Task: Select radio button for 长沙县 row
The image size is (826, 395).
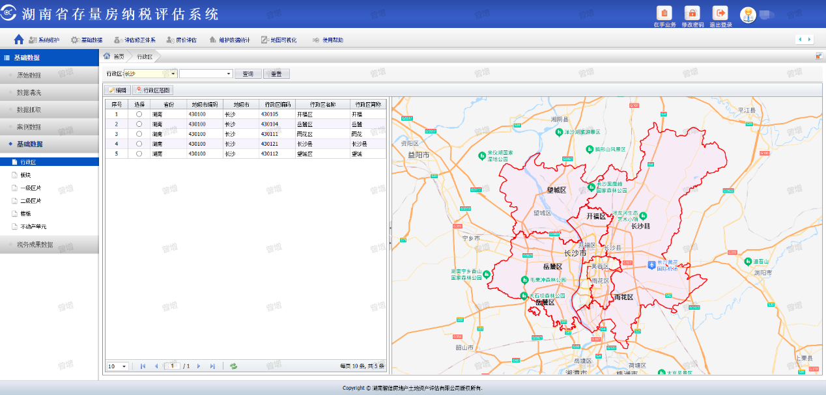Action: point(139,144)
